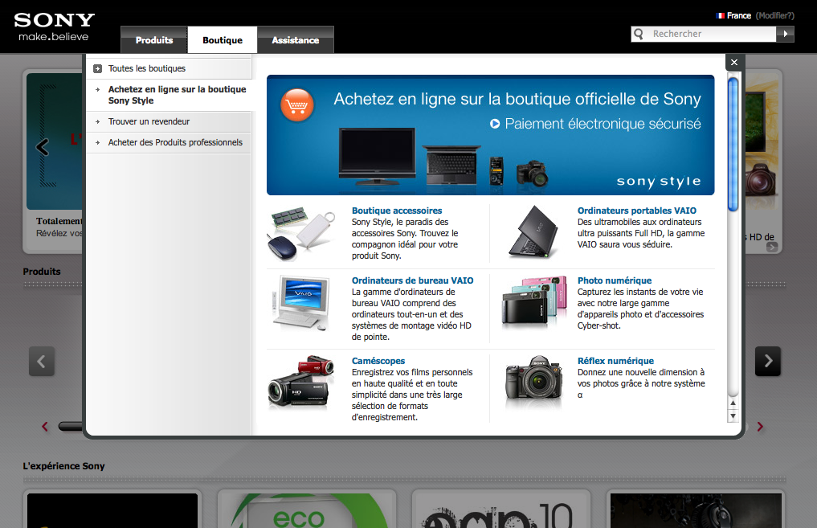Click the France flag icon
This screenshot has width=817, height=528.
point(721,15)
